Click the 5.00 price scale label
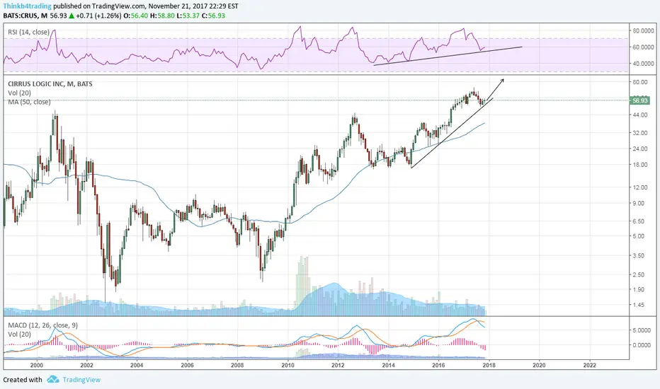 click(x=639, y=236)
